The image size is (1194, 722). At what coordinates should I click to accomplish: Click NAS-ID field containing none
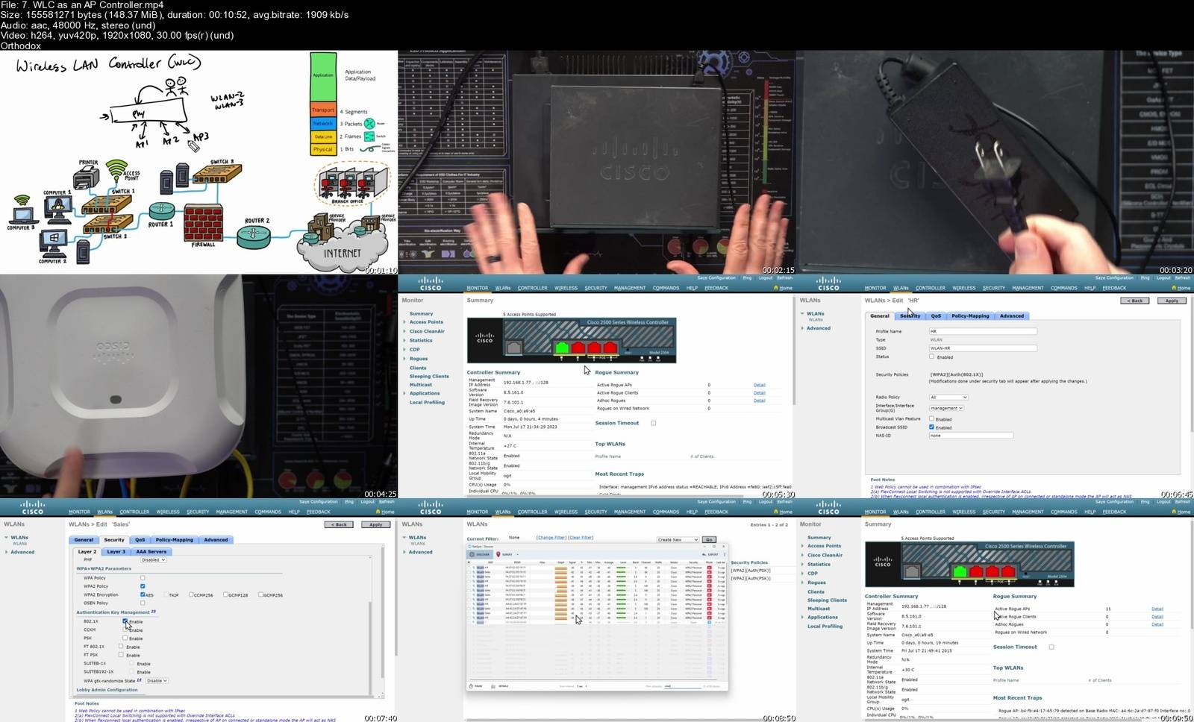click(x=971, y=435)
